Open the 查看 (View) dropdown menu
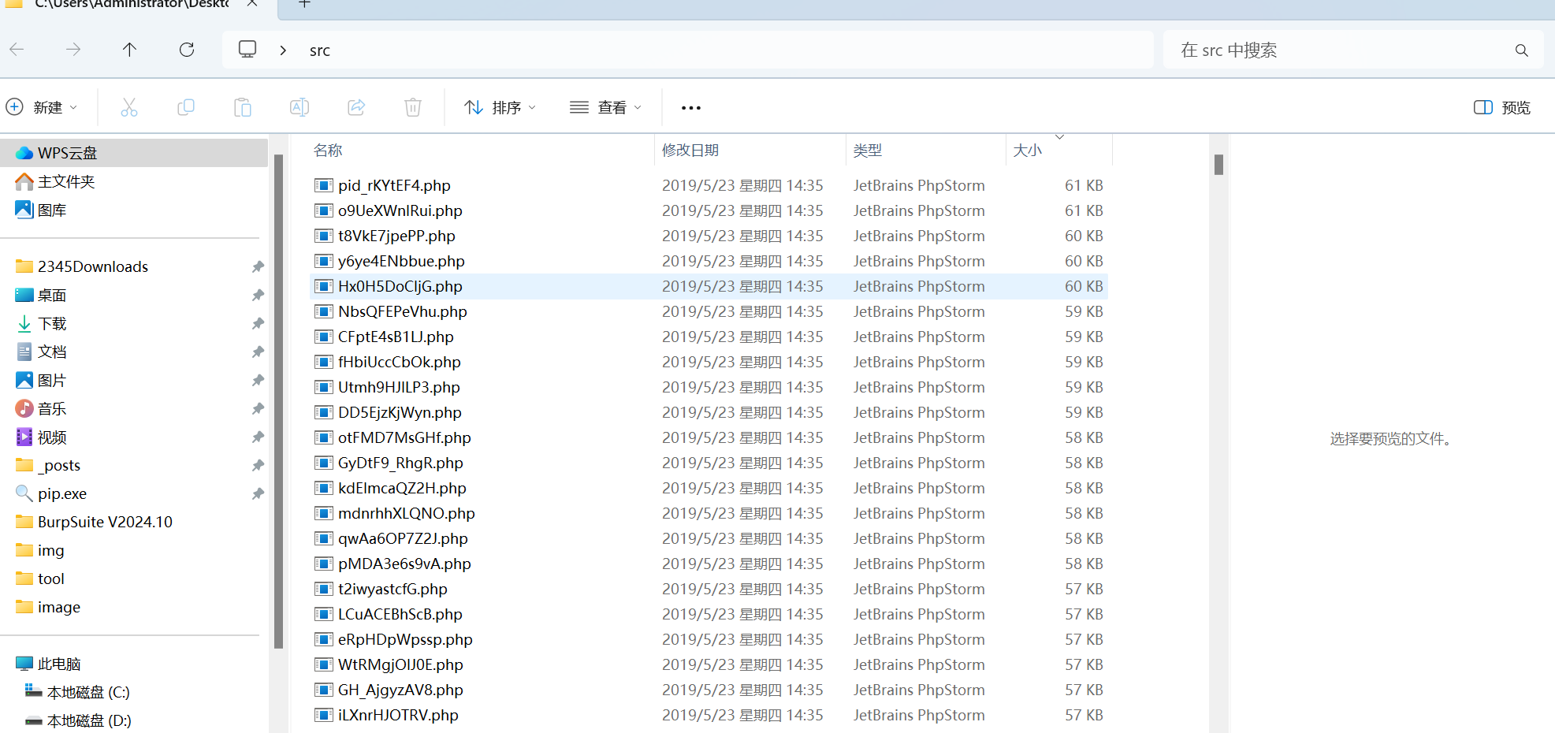 point(605,107)
